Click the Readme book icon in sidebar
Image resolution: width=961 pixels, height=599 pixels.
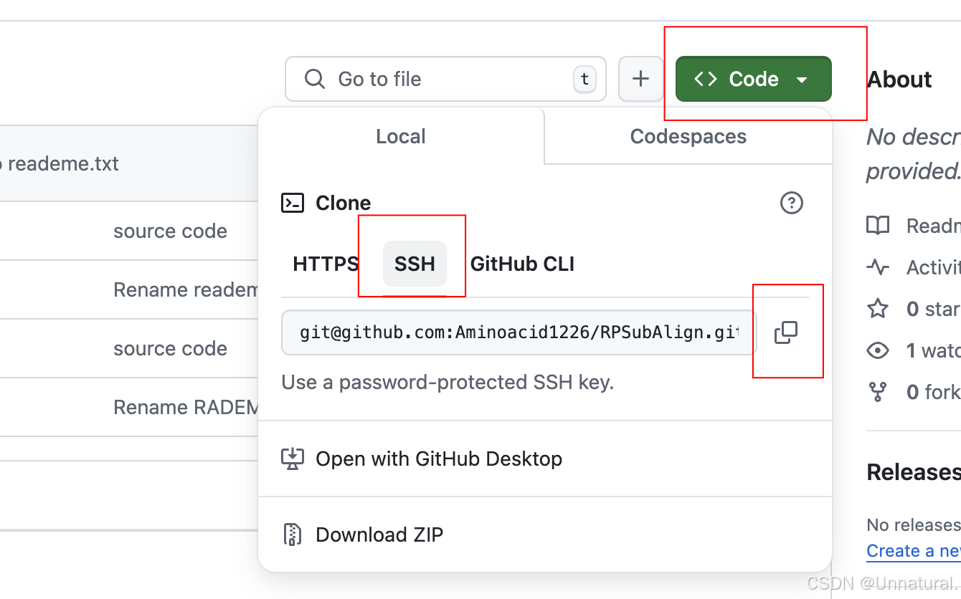point(878,226)
